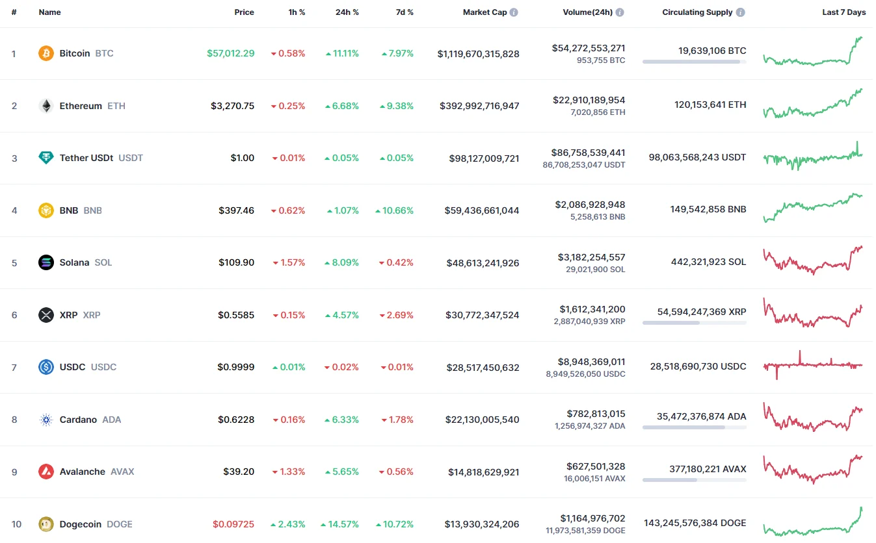Click the Dogecoin logo icon
This screenshot has width=876, height=543.
pos(46,524)
